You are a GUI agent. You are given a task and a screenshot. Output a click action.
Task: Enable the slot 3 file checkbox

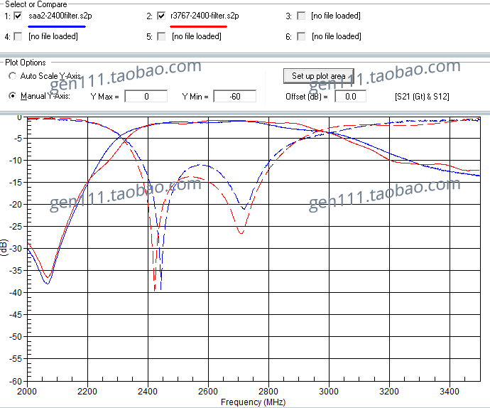click(x=301, y=16)
